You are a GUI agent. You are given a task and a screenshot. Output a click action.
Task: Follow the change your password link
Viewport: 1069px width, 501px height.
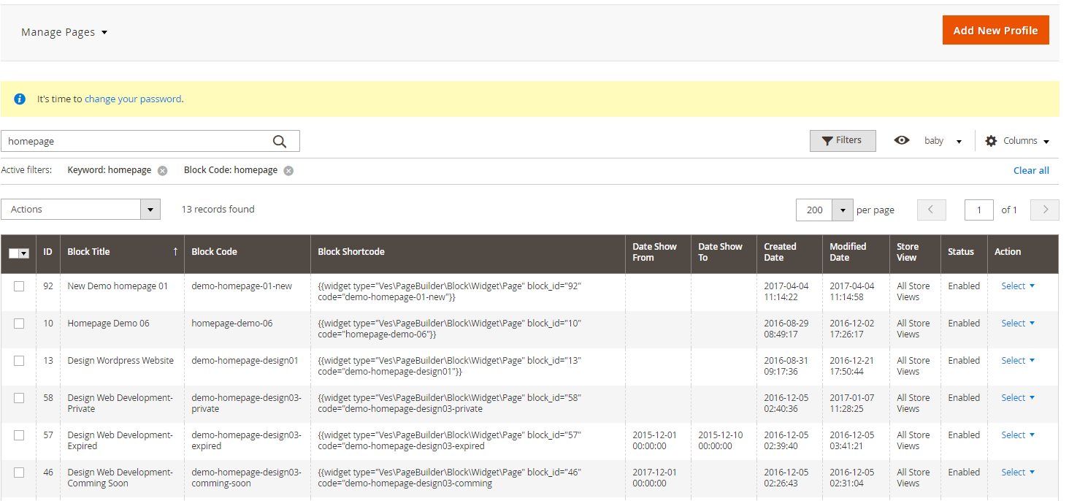[x=133, y=99]
